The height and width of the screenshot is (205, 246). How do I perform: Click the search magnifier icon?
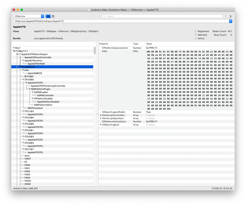coord(104,16)
